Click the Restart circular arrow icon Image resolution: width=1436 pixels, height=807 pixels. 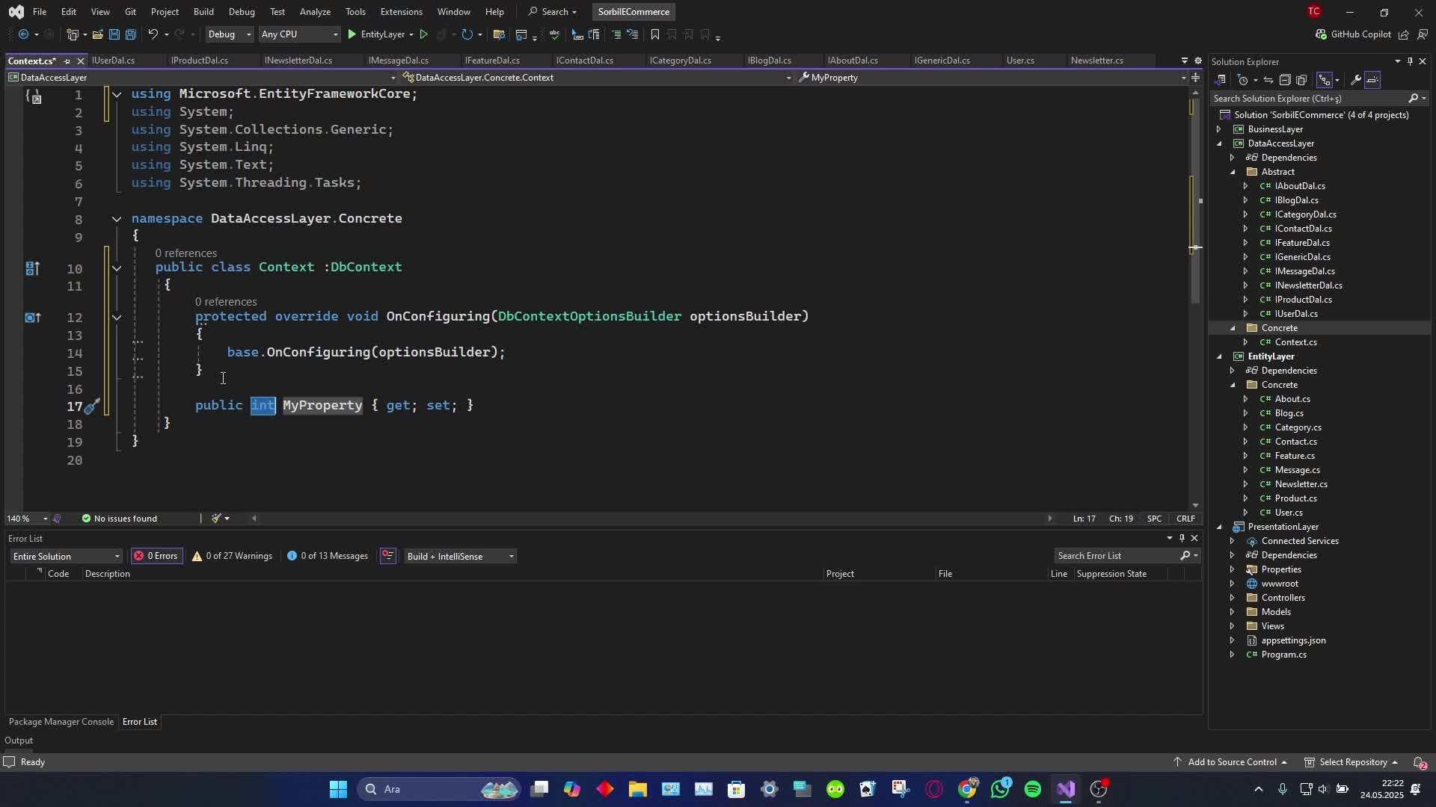tap(467, 34)
